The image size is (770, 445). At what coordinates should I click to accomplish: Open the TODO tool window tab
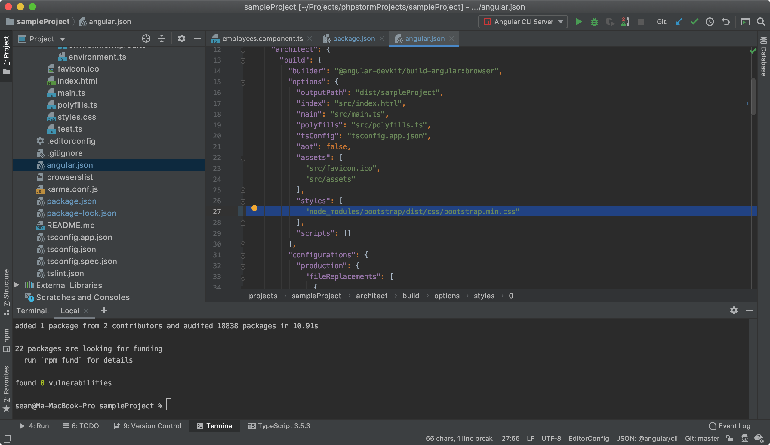[80, 426]
